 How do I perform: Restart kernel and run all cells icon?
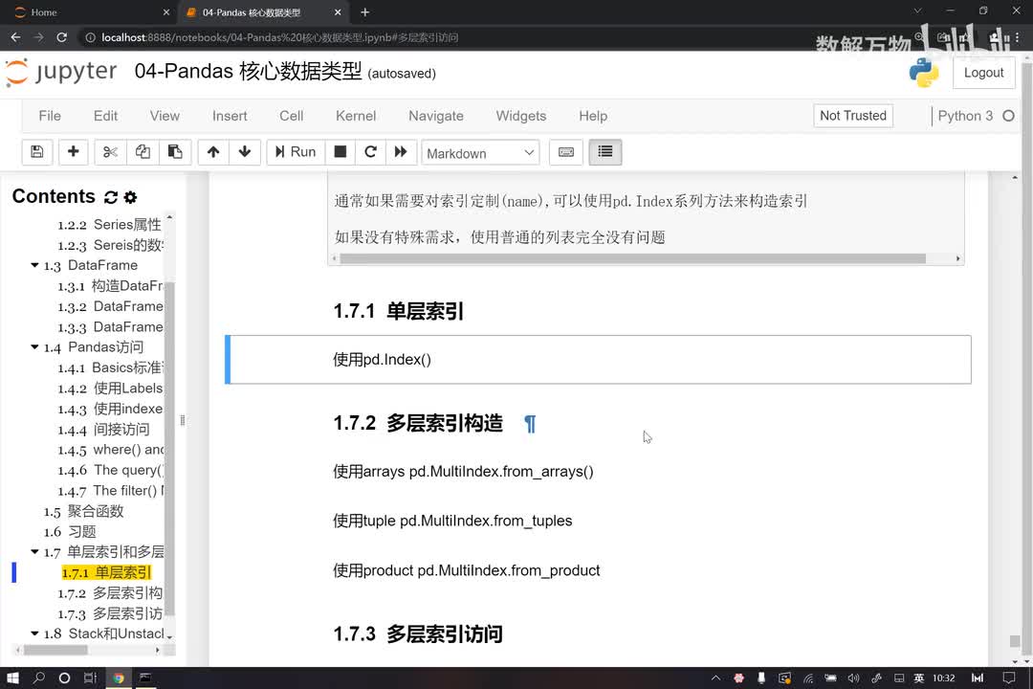pos(401,152)
